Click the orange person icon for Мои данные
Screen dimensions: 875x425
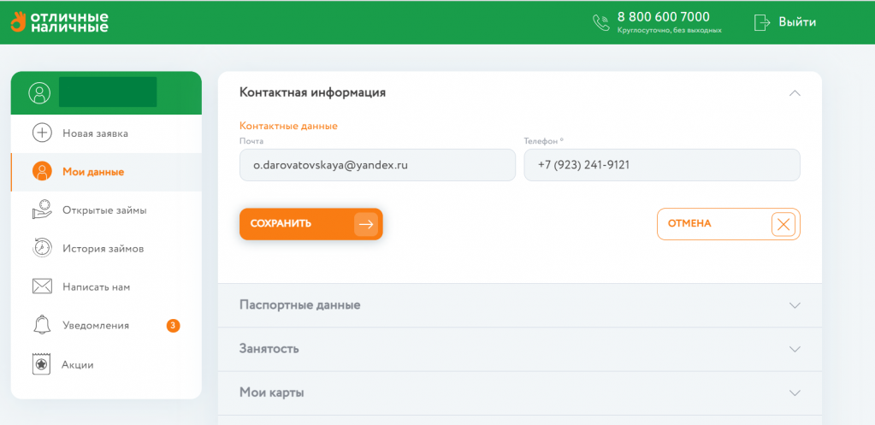click(x=42, y=172)
